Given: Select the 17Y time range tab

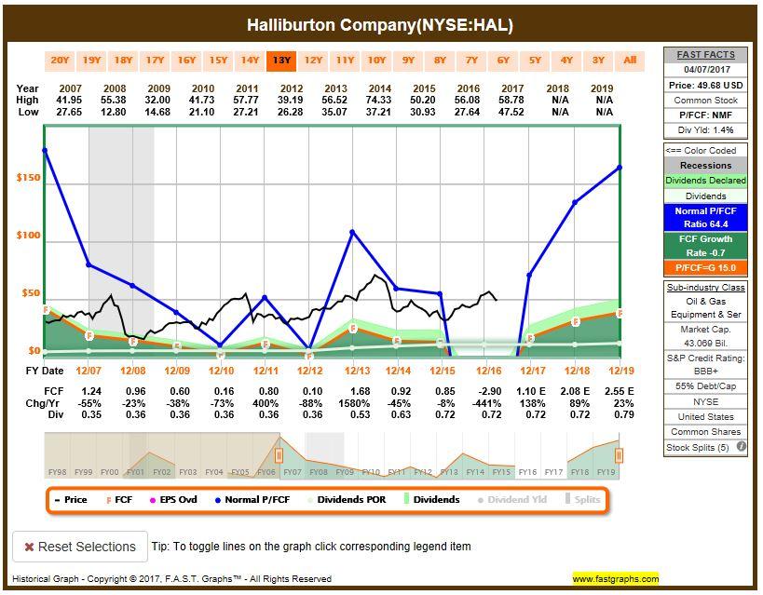Looking at the screenshot, I should coord(155,61).
